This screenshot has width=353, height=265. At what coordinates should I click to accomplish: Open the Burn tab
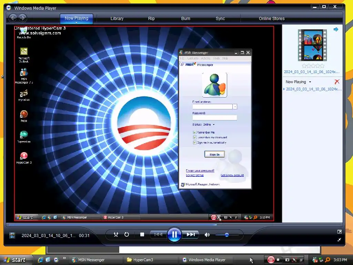click(186, 19)
